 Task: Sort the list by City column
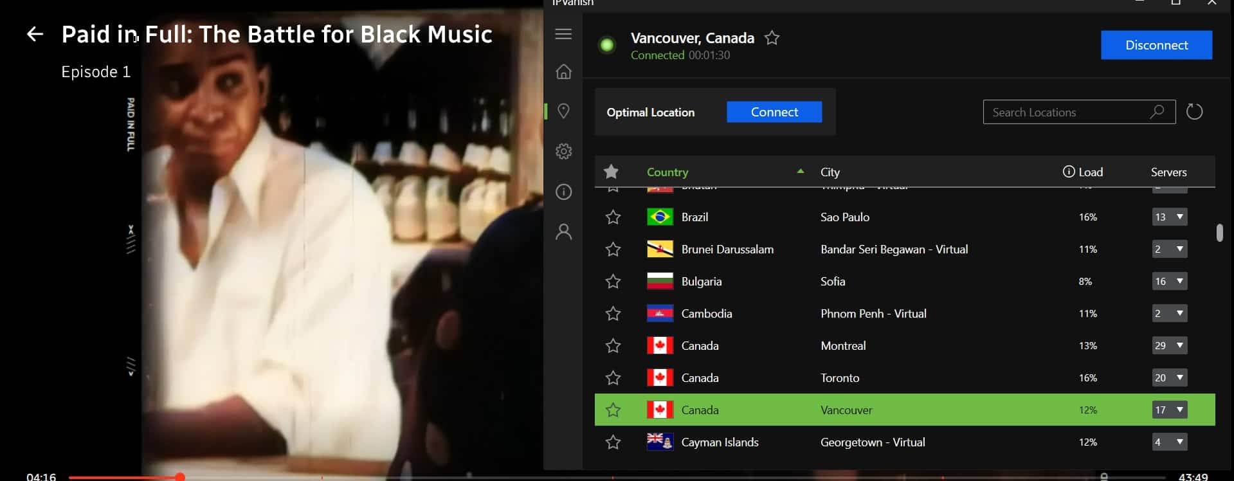click(x=830, y=172)
